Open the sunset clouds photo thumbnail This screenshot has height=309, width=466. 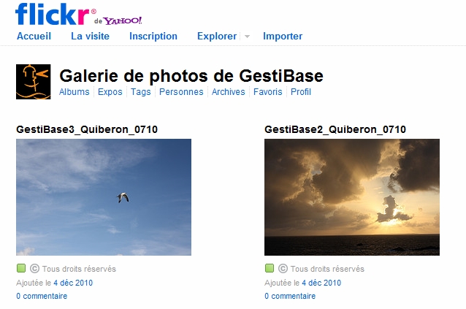[x=352, y=197]
